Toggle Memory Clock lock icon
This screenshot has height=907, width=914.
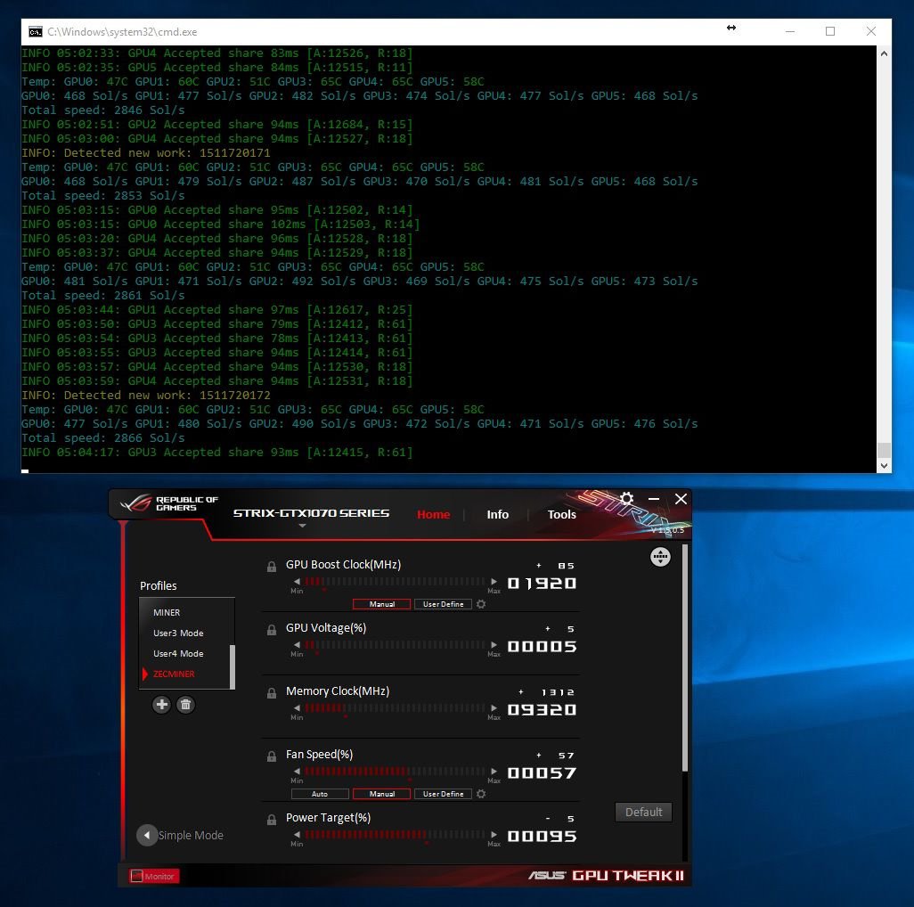pos(271,692)
